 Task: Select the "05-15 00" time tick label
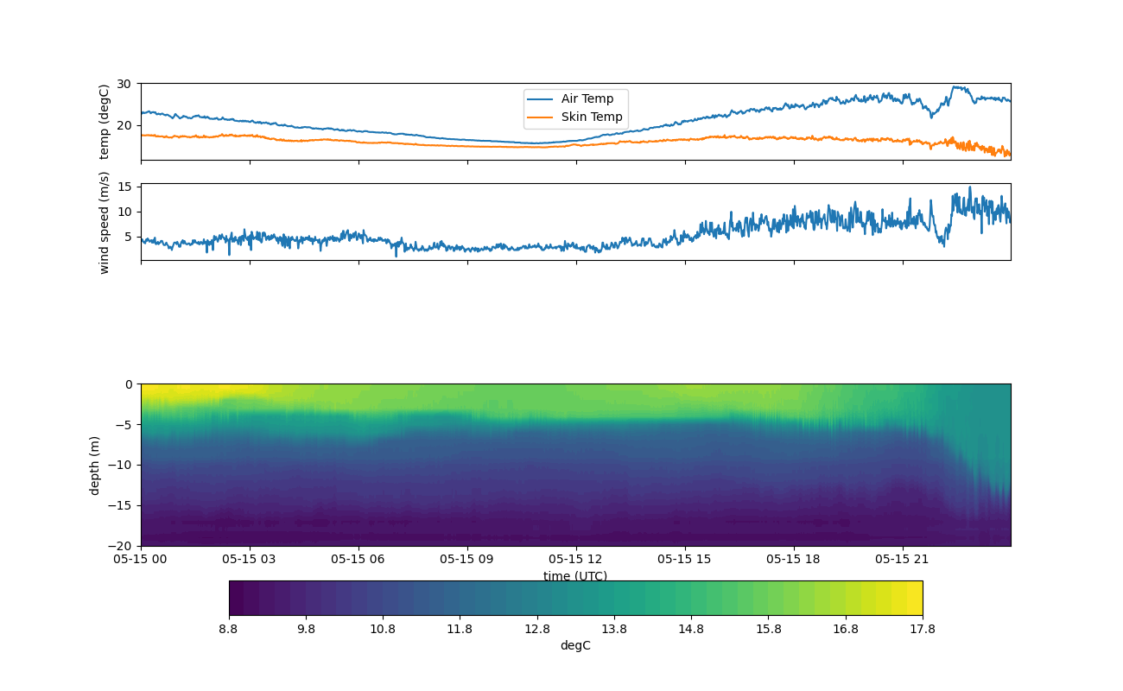coord(141,559)
